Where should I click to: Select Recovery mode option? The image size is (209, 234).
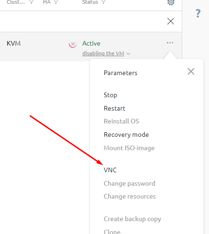tap(126, 135)
